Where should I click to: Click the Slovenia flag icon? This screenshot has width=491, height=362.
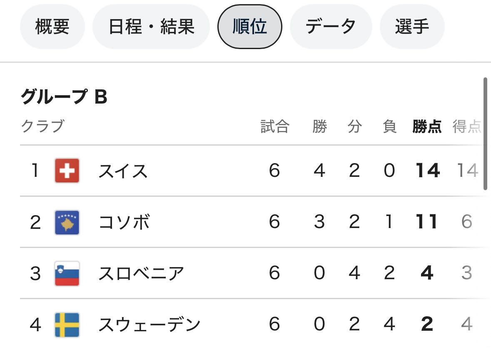(x=67, y=273)
